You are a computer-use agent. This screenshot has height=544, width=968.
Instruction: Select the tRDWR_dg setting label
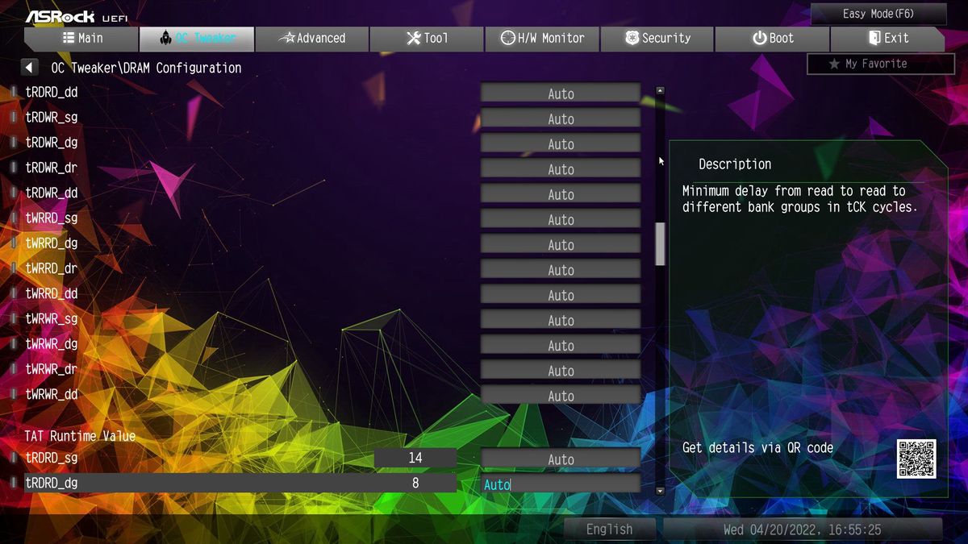click(52, 143)
